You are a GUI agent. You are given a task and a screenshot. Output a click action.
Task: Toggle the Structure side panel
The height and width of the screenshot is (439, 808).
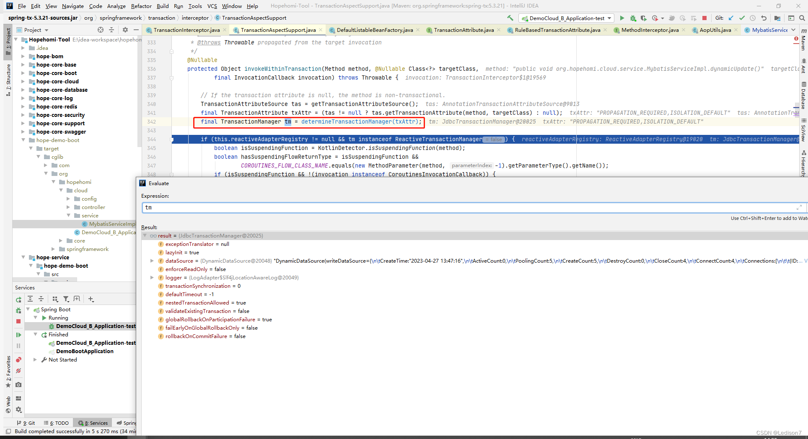[8, 80]
